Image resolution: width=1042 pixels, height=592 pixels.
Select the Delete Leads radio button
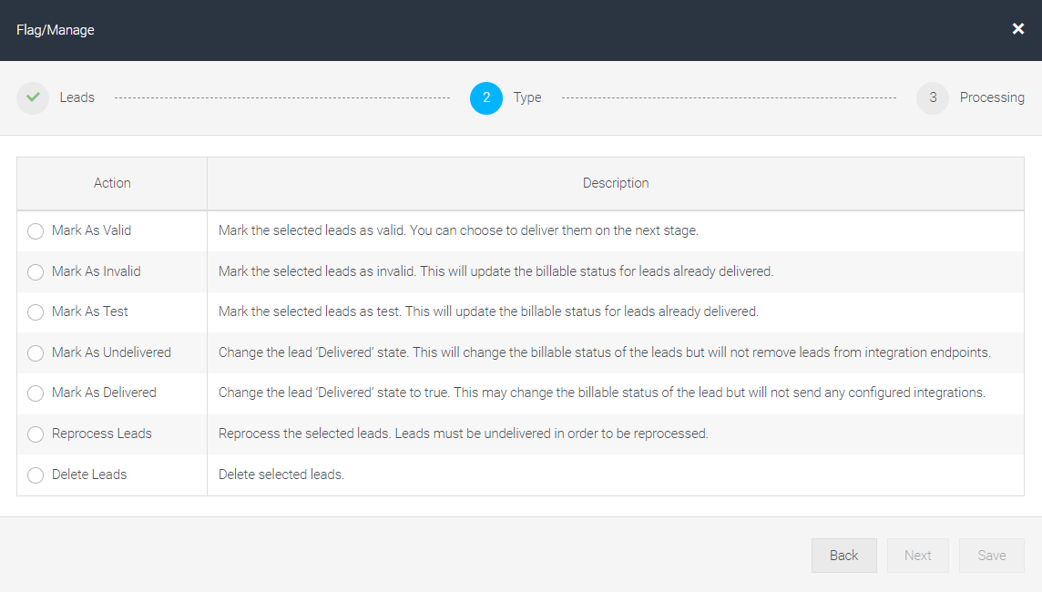36,475
